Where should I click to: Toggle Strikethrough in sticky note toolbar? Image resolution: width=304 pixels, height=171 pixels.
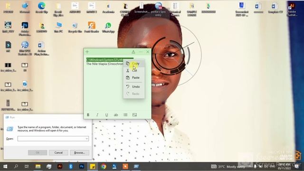[x=116, y=115]
